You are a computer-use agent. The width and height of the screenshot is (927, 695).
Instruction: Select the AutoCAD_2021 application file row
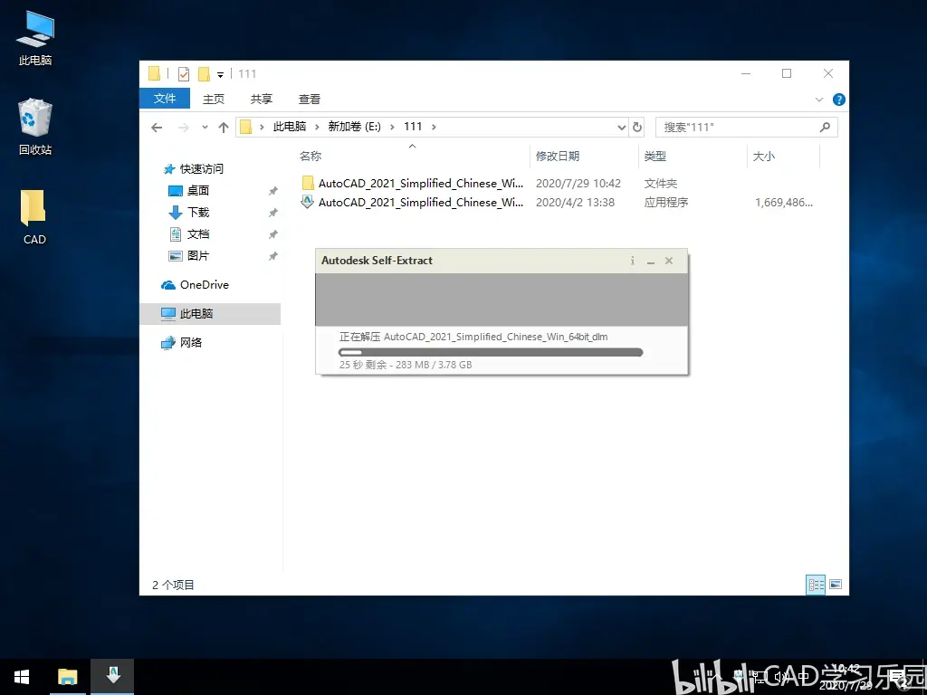click(557, 202)
